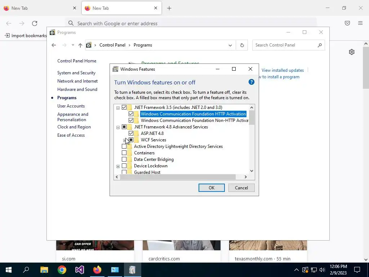Open Windows Features help icon

pos(251,82)
